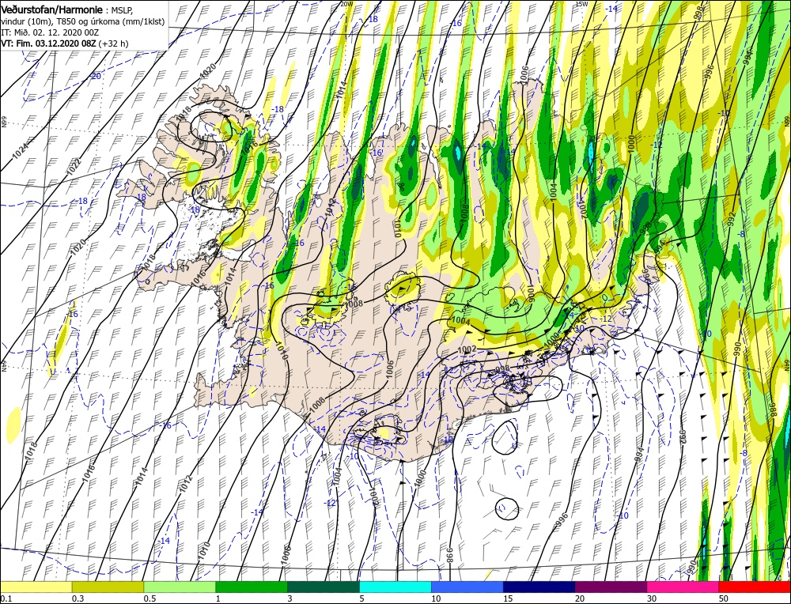Click the navy 15–20 legend swatch
791x604 pixels.
[x=539, y=587]
